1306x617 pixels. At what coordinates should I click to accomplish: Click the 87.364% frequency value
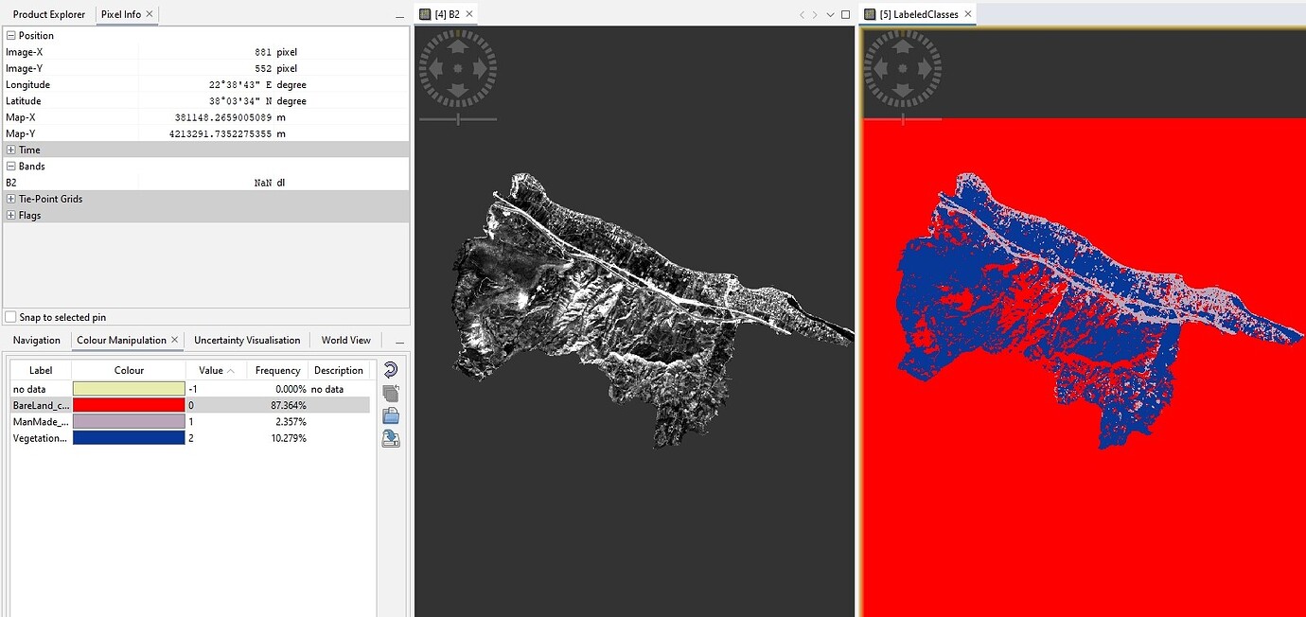[289, 405]
